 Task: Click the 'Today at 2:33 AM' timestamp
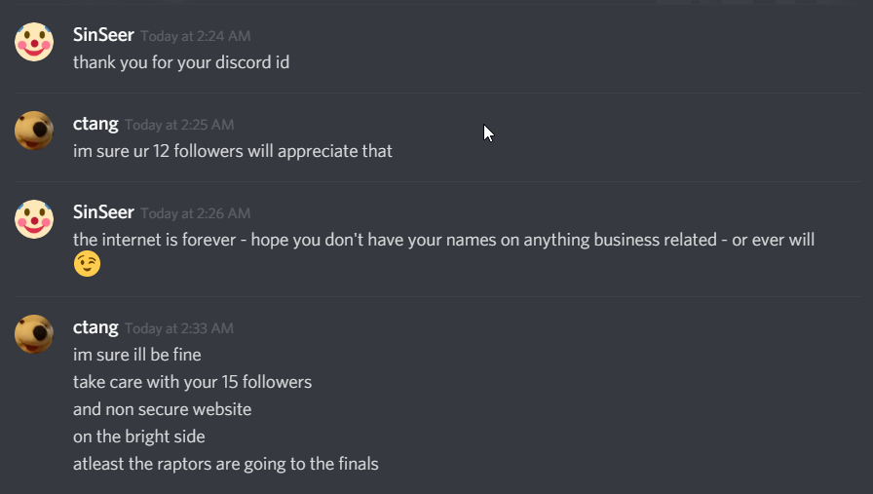click(x=179, y=328)
